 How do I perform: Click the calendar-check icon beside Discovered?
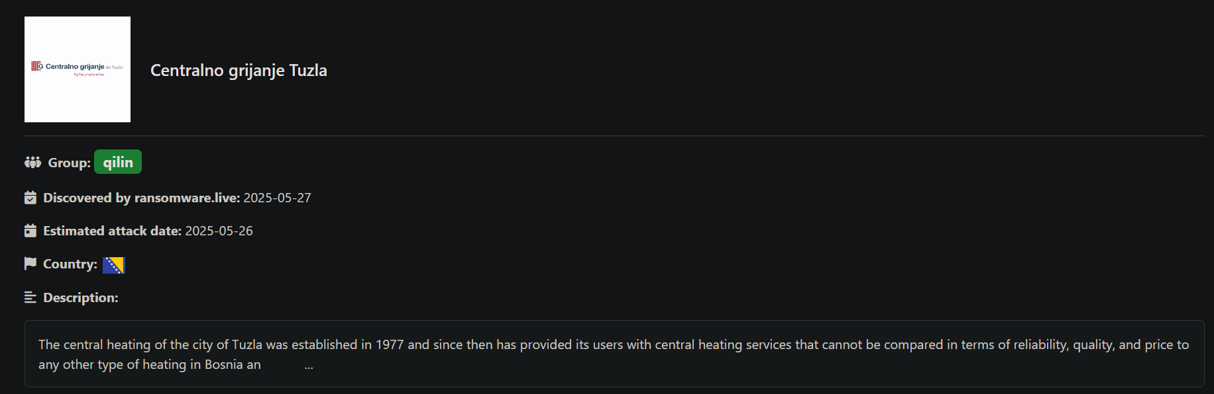tap(30, 198)
